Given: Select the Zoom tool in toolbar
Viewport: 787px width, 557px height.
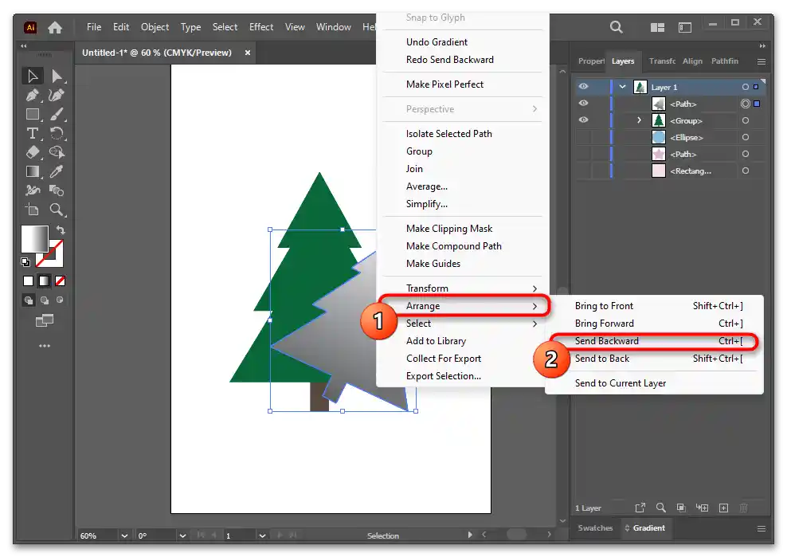Looking at the screenshot, I should pos(57,210).
